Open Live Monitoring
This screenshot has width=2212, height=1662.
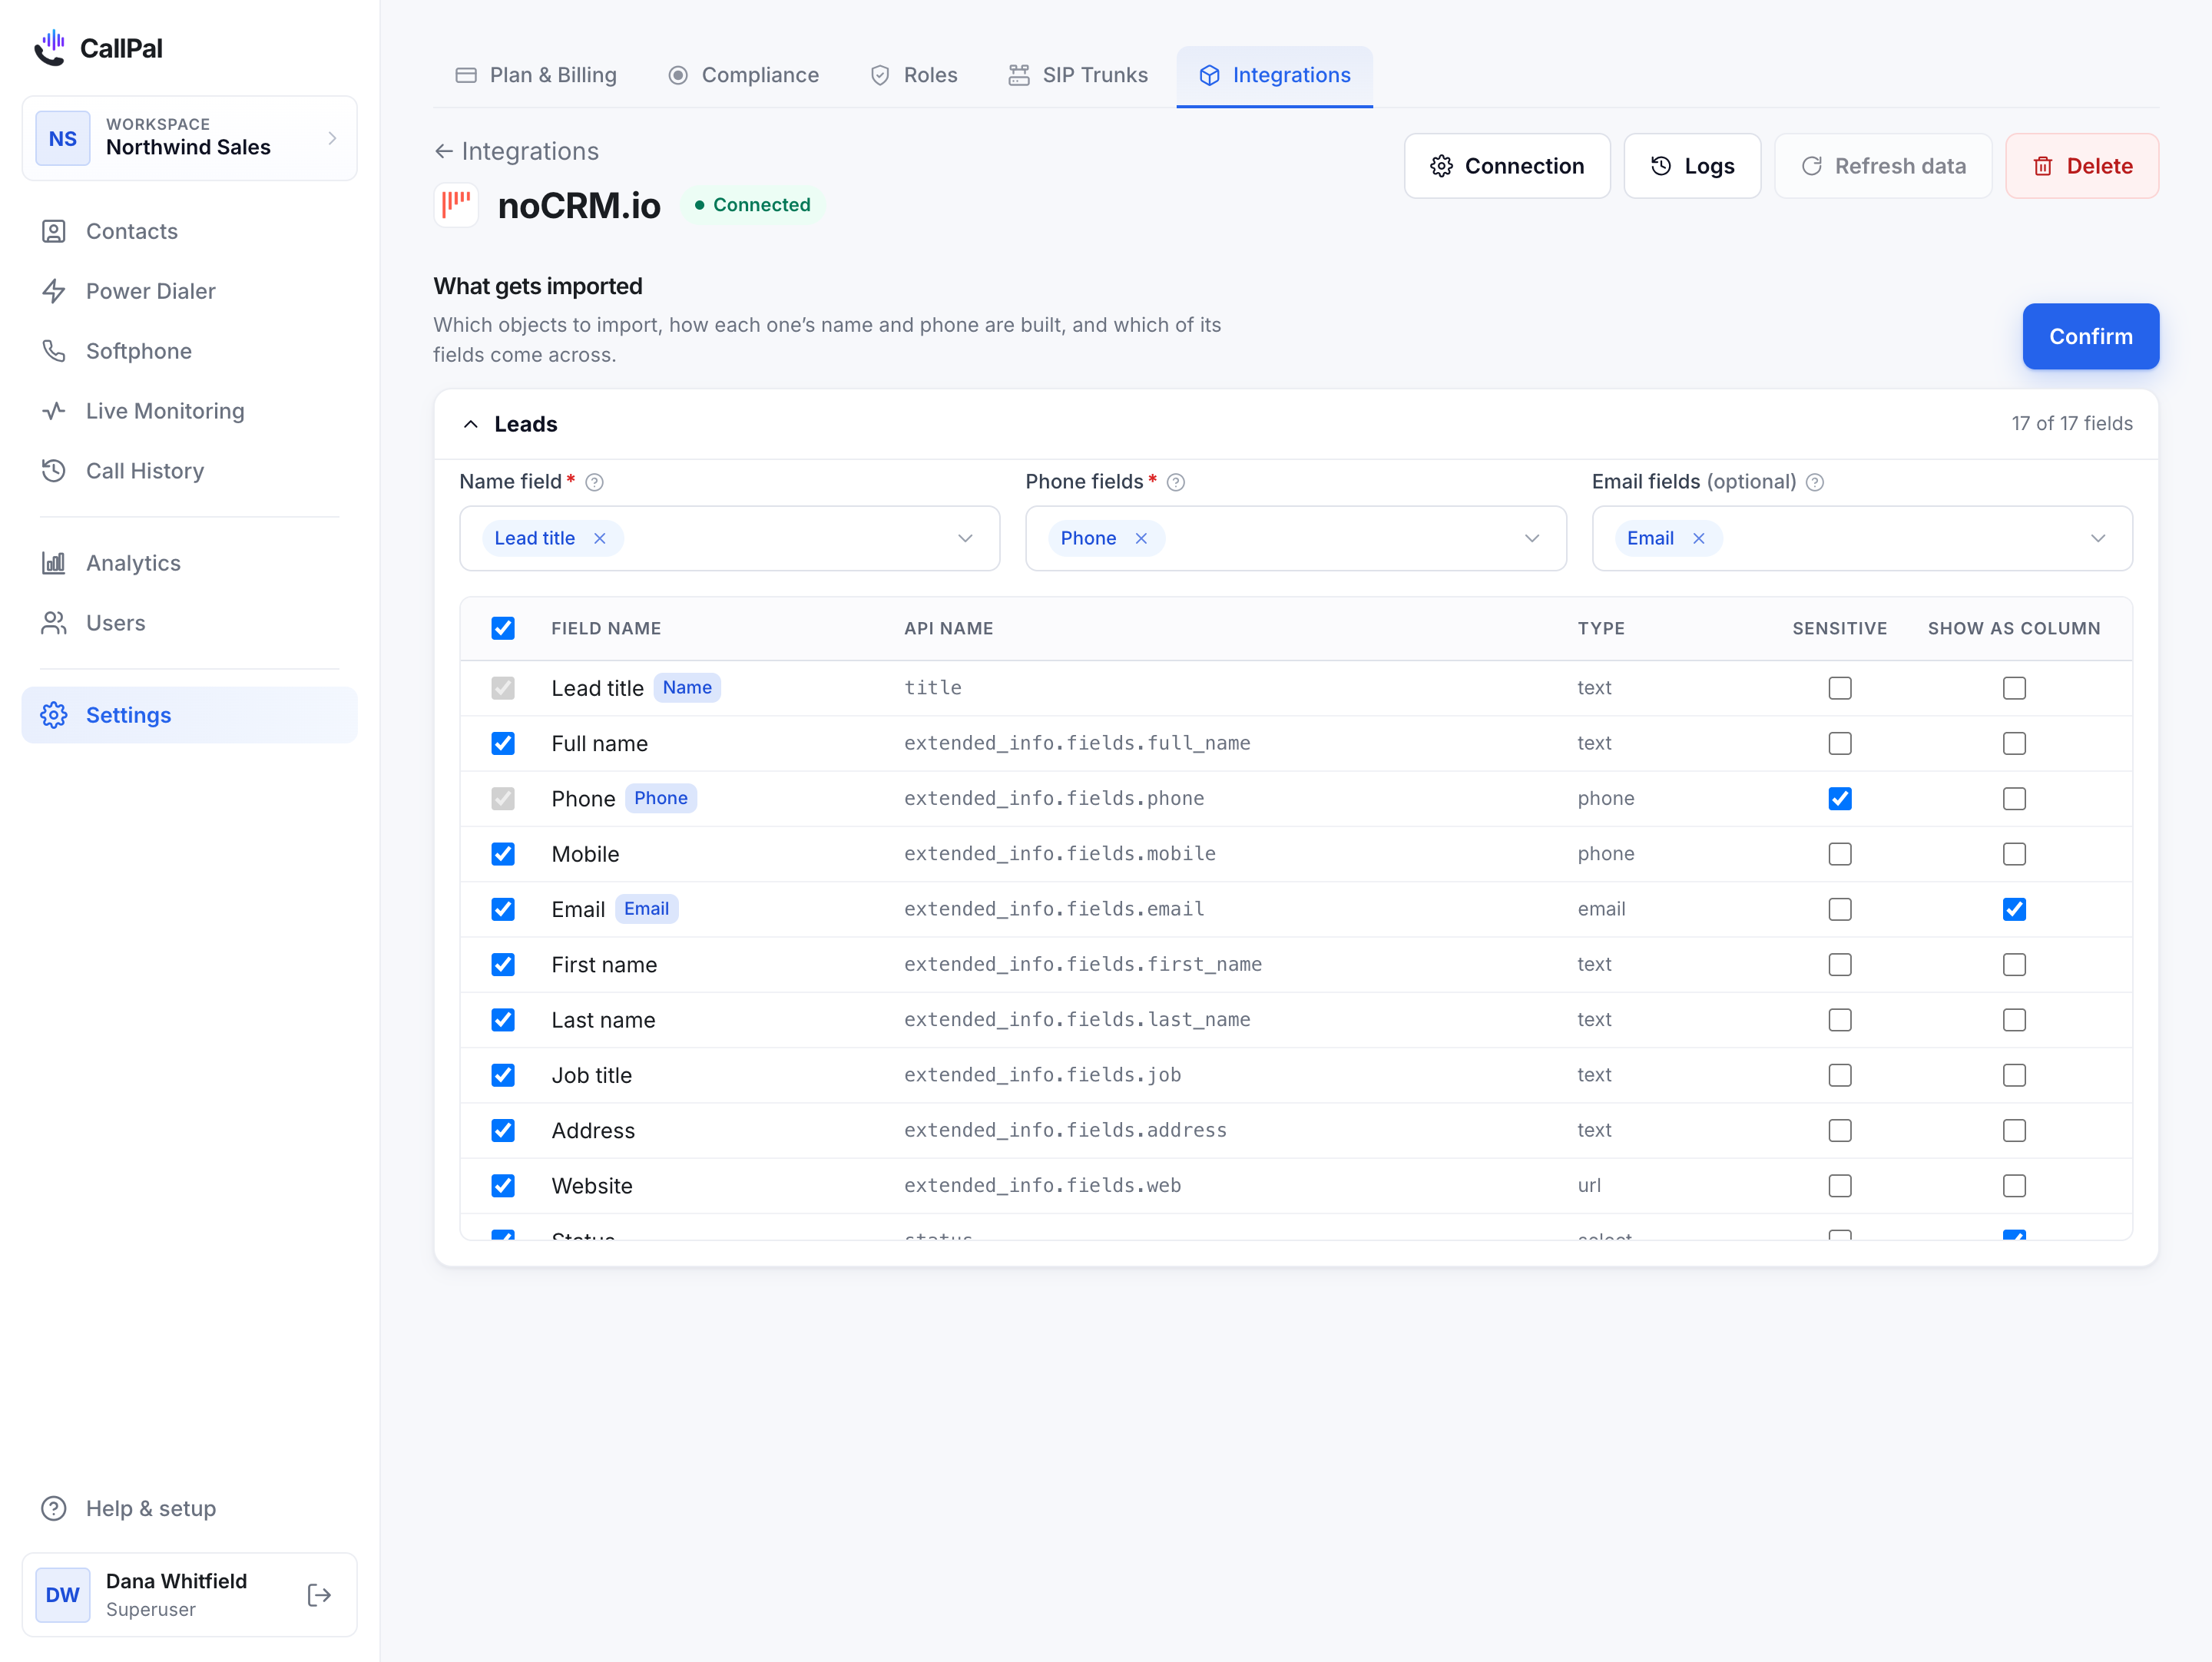(189, 411)
